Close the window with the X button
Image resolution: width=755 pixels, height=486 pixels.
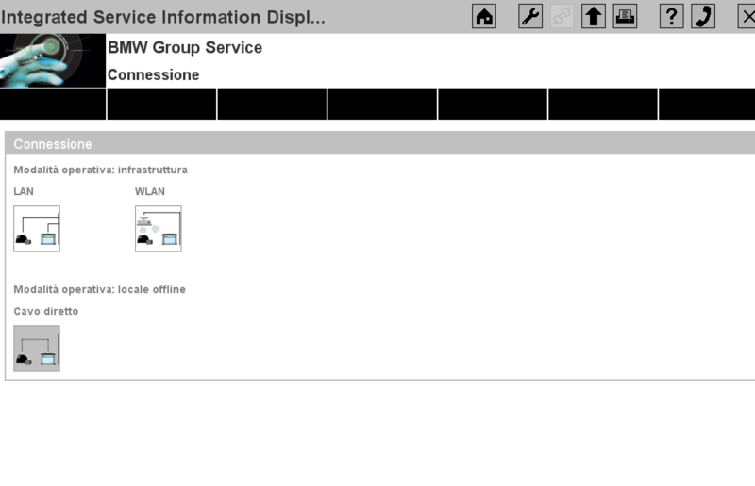[747, 17]
